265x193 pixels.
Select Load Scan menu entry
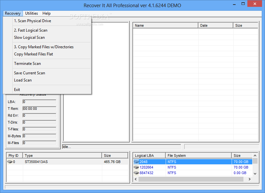pos(52,80)
